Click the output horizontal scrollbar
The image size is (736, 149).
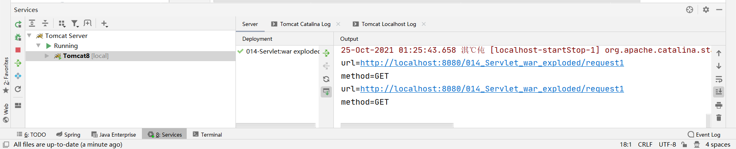coord(397,125)
